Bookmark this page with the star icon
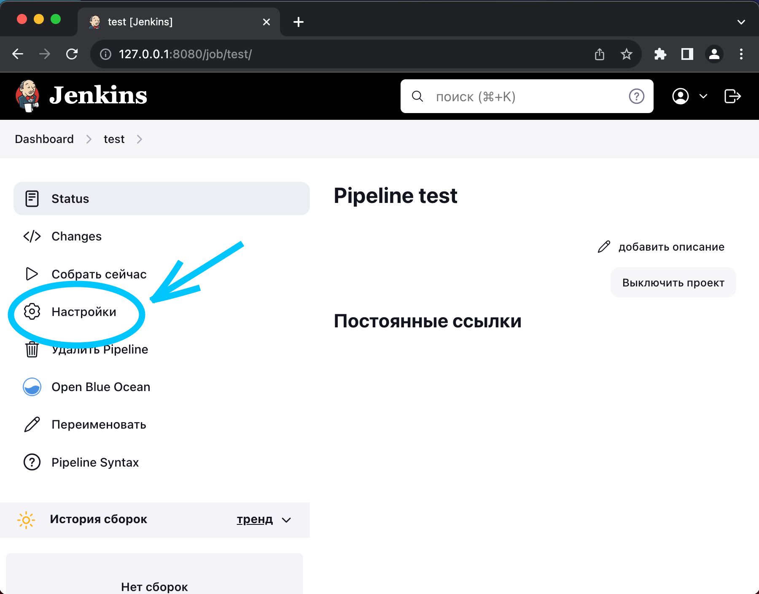This screenshot has height=594, width=759. (627, 54)
